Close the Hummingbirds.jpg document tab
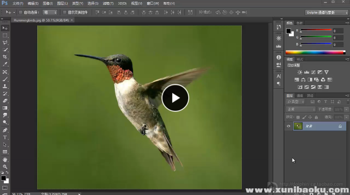350x195 pixels. point(72,20)
